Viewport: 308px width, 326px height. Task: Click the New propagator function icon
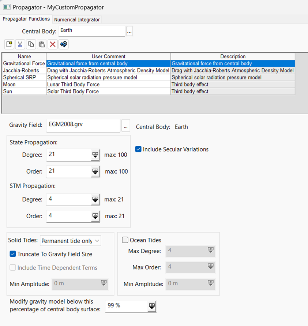click(10, 44)
